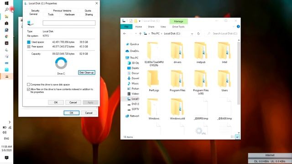Click OK in Local Disk Properties

[56, 102]
